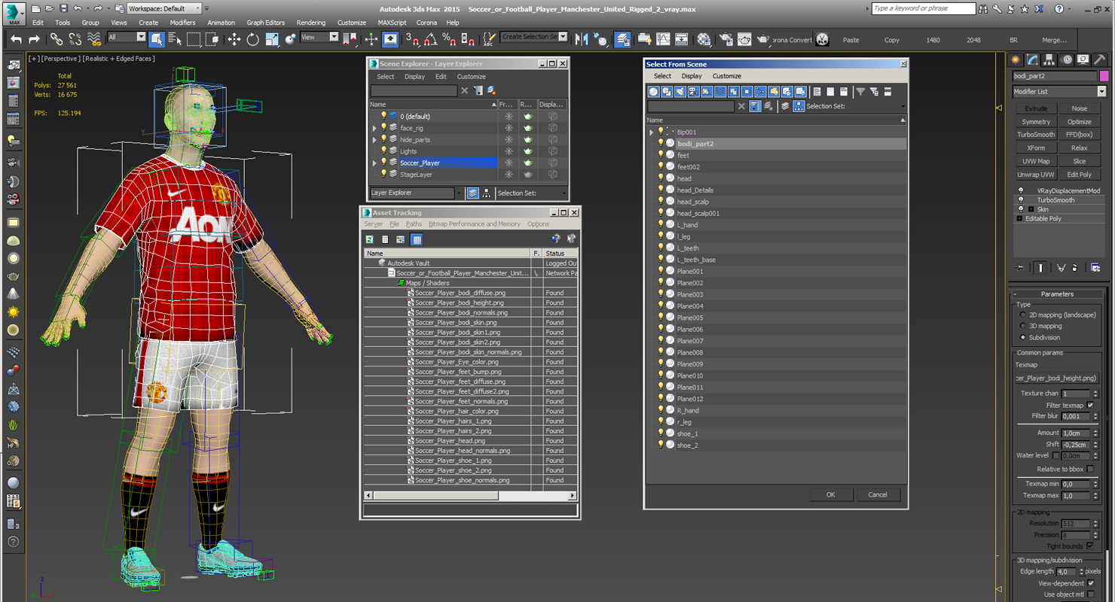Toggle visibility bulb of face_rig layer
Viewport: 1115px width, 602px height.
(x=383, y=128)
